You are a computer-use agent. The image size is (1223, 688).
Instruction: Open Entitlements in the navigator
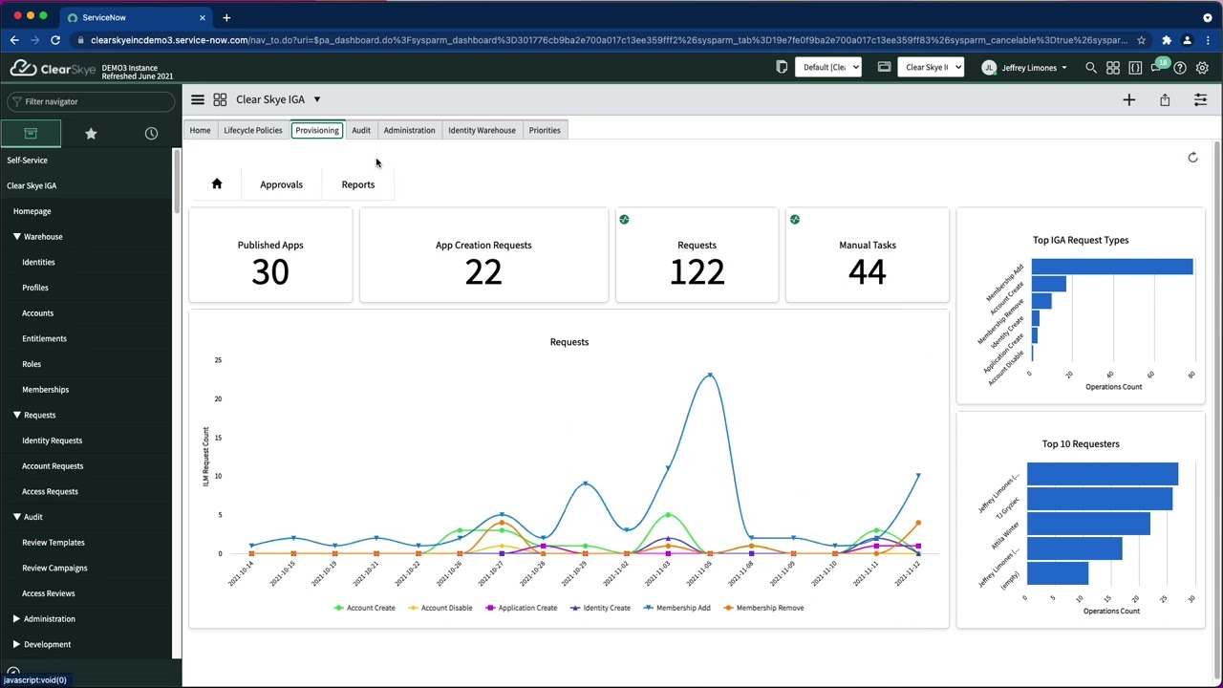click(x=44, y=338)
